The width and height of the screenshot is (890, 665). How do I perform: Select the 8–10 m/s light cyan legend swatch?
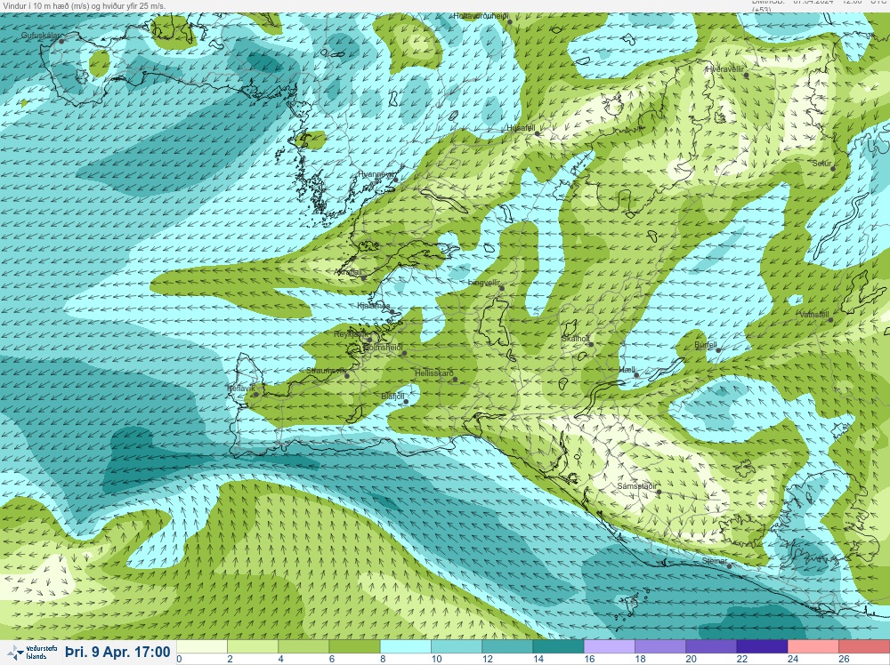point(405,647)
